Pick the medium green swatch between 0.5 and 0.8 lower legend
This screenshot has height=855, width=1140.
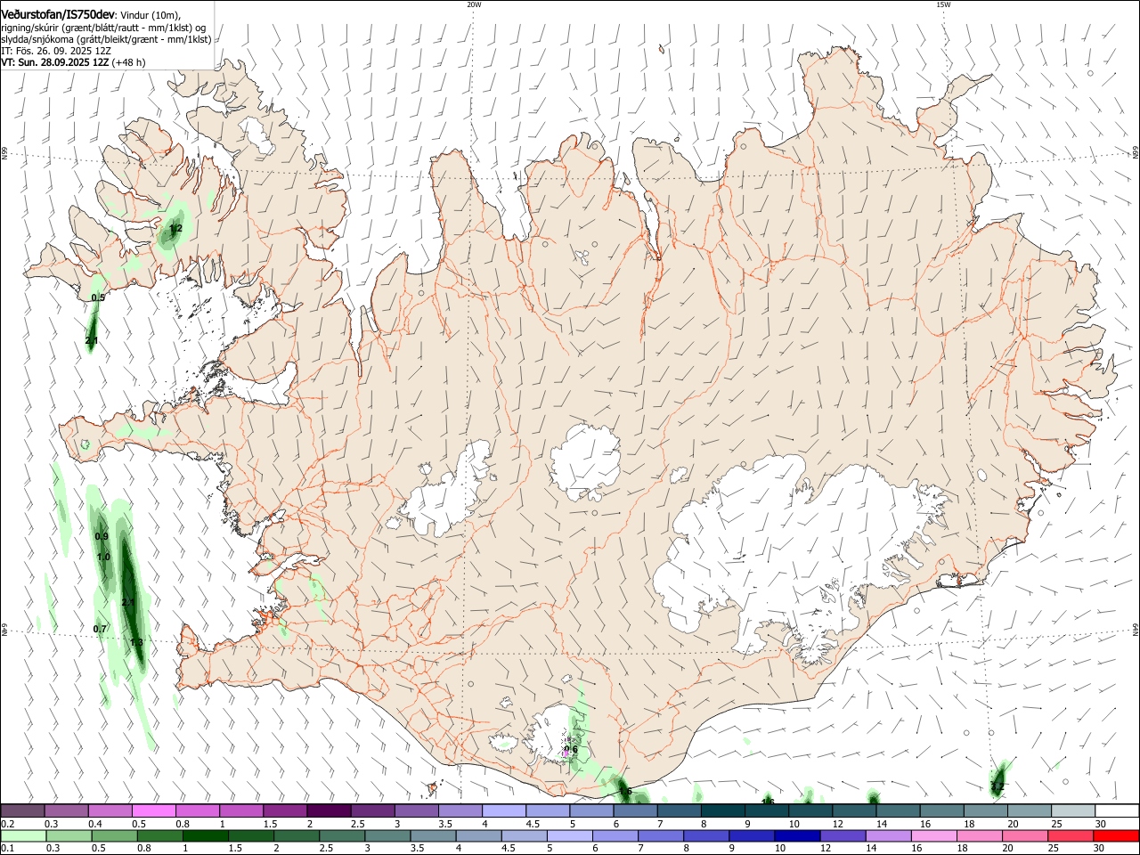[x=114, y=835]
